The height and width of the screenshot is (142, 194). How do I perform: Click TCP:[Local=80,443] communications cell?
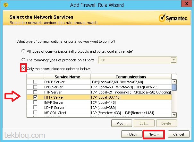(131, 97)
